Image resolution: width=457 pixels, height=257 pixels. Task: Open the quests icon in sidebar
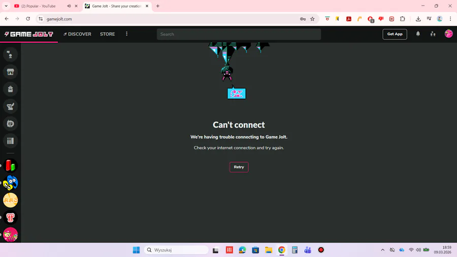[x=10, y=106]
